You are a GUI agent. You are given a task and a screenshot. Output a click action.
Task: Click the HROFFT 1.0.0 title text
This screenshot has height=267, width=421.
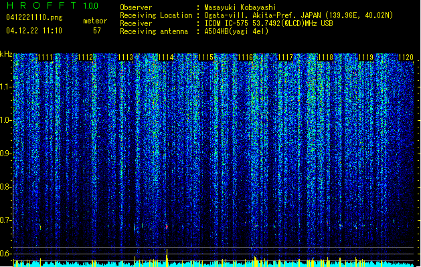tap(52, 5)
